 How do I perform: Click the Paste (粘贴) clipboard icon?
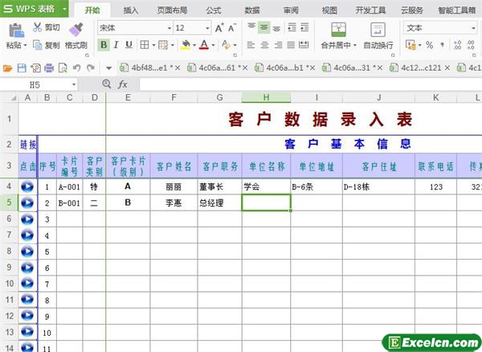pos(16,31)
